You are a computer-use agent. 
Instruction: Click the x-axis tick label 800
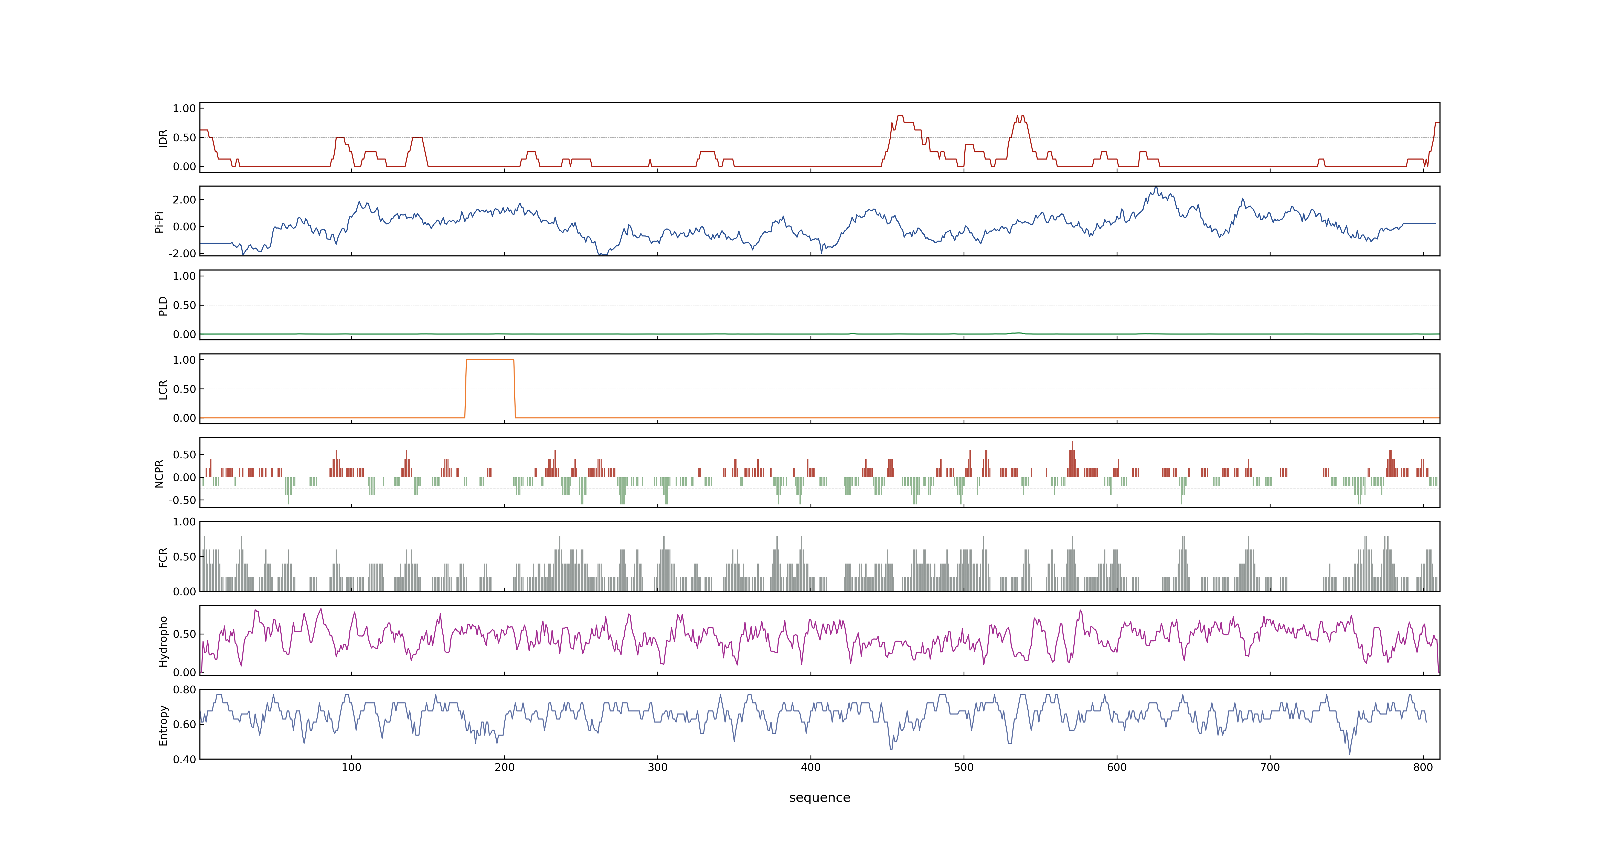pyautogui.click(x=1423, y=767)
